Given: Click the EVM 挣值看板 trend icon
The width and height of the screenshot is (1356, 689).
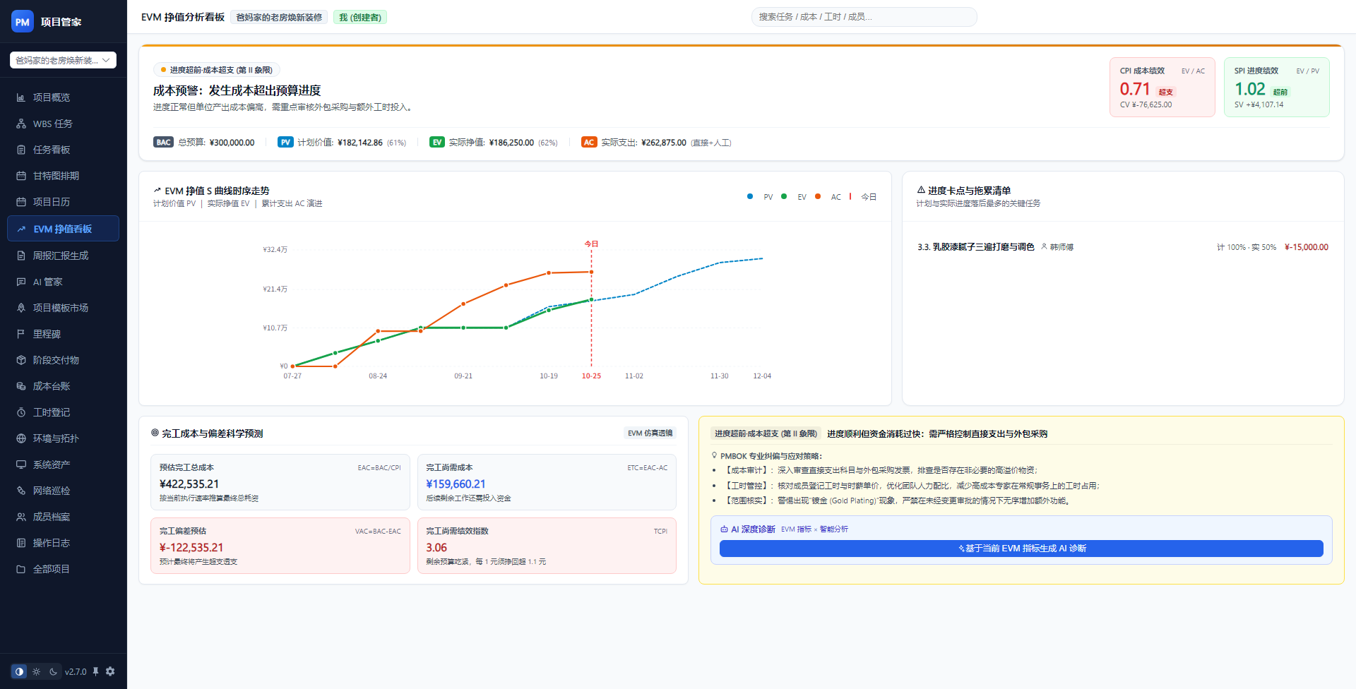Looking at the screenshot, I should (21, 229).
